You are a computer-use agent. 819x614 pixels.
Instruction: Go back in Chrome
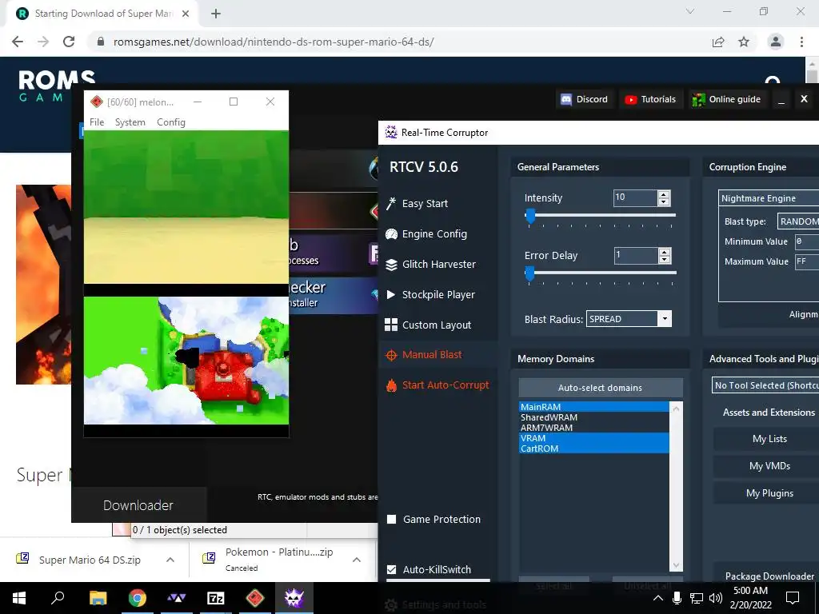coord(18,42)
